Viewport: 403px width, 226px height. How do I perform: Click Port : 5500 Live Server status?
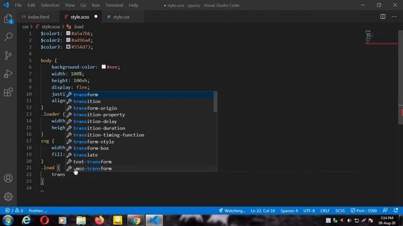(x=364, y=211)
